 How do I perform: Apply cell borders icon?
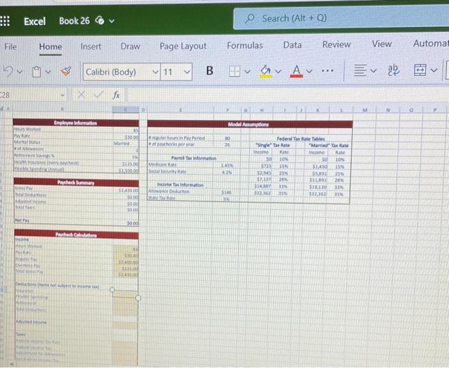click(234, 71)
